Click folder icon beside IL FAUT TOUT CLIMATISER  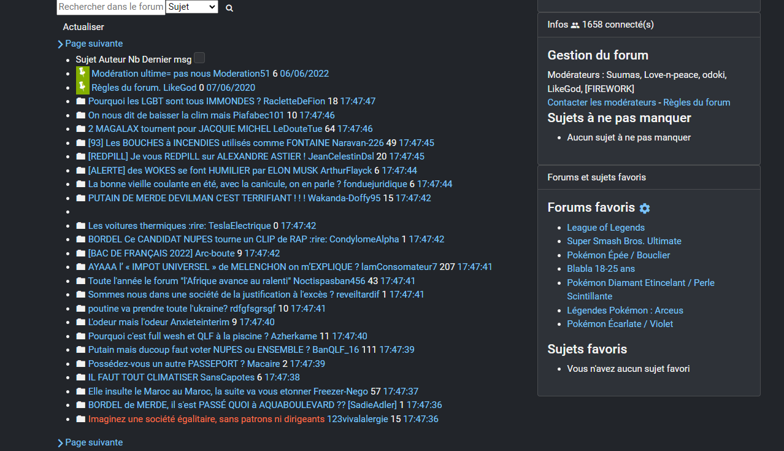coord(81,377)
